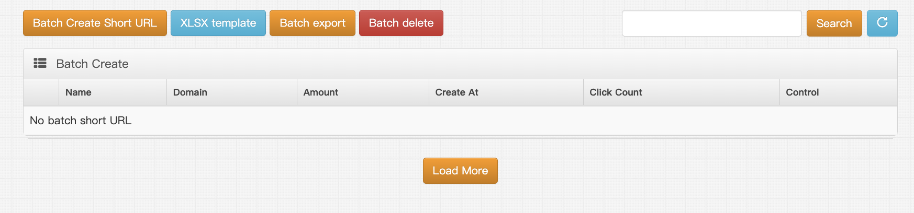
Task: Click the Create At column header
Action: click(x=456, y=92)
